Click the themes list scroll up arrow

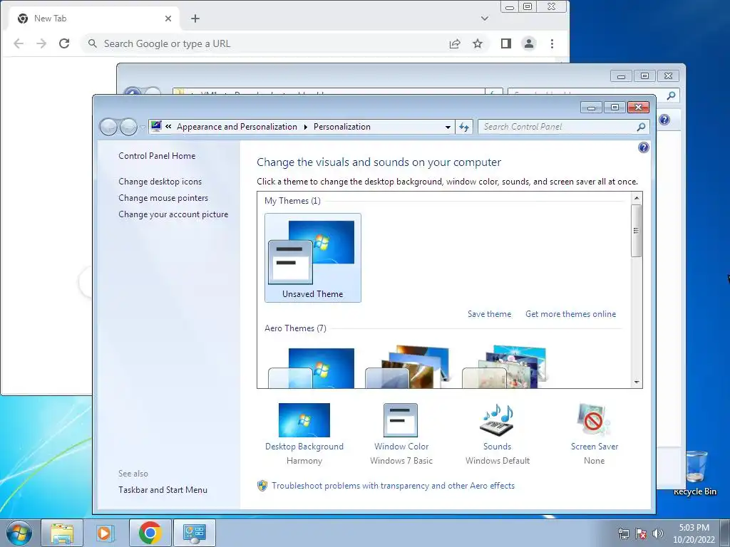tap(637, 198)
